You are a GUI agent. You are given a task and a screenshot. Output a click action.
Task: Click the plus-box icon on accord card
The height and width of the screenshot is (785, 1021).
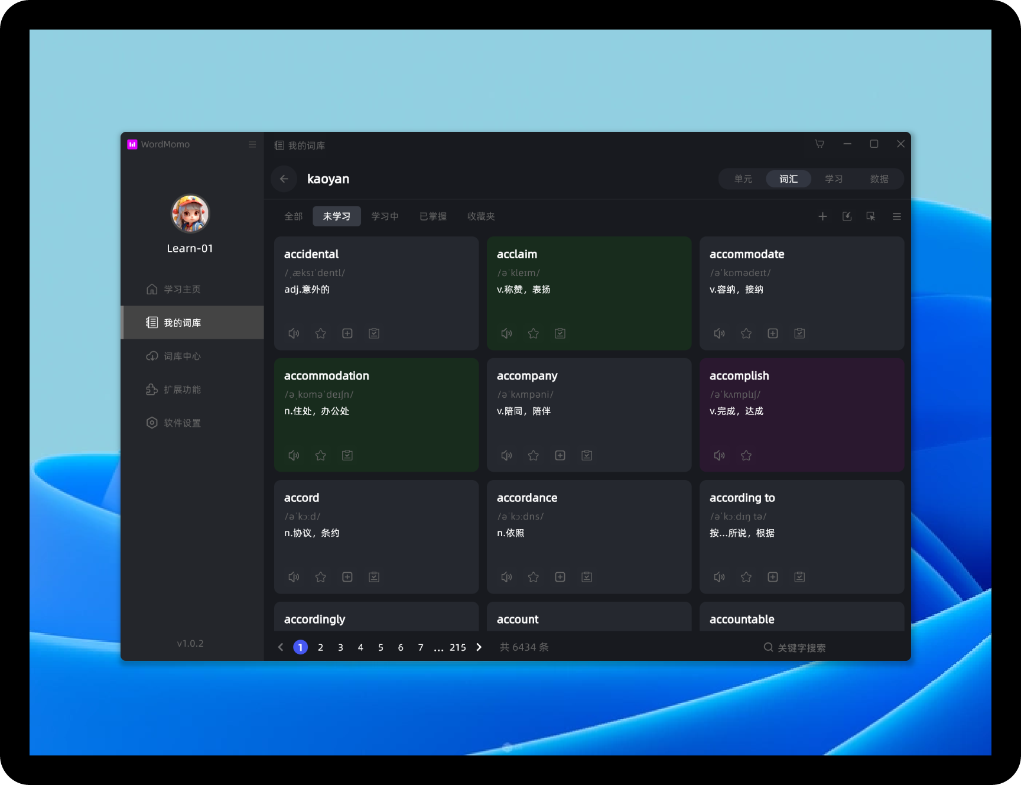click(347, 577)
